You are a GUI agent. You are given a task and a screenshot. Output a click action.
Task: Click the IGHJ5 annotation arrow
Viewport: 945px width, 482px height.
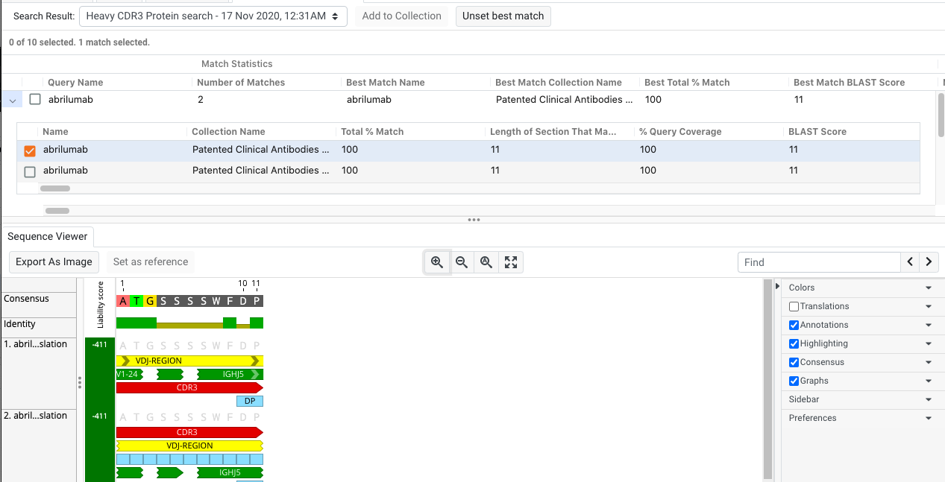(x=233, y=374)
